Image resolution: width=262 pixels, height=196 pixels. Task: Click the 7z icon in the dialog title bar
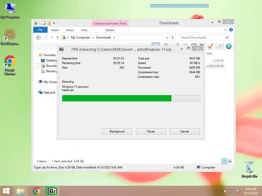coord(61,49)
